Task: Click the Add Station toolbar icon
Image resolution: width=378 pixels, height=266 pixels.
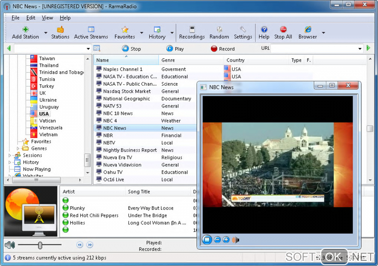Action: pos(25,30)
